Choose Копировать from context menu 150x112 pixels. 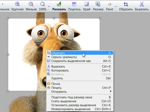pyautogui.click(x=80, y=70)
